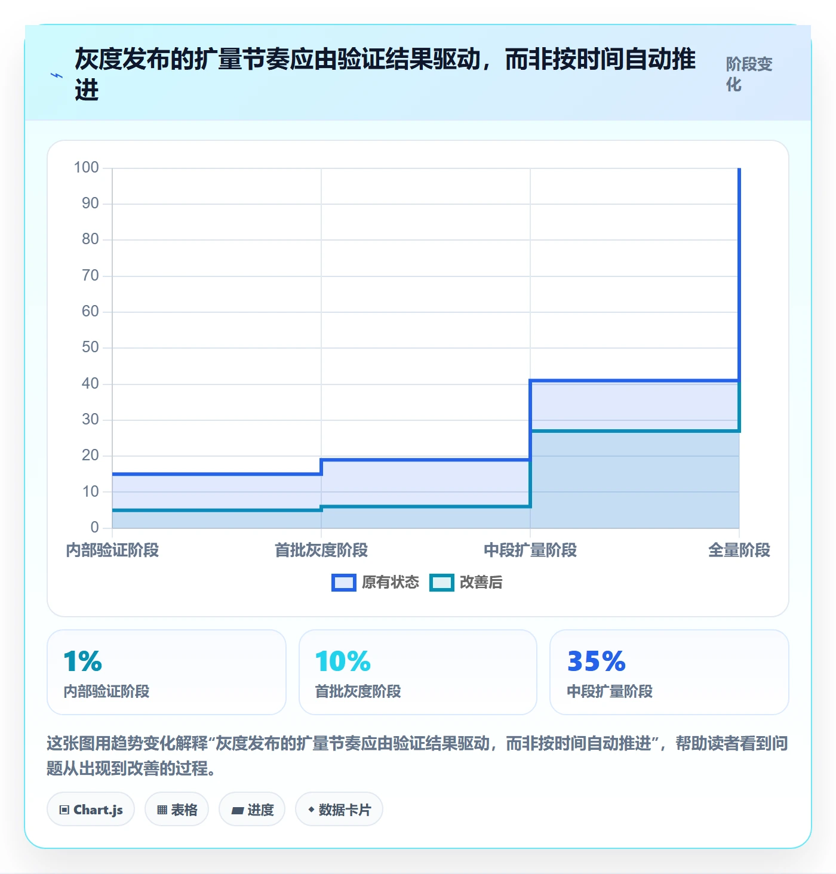Select the Chart.js tag chip
836x874 pixels.
click(91, 810)
